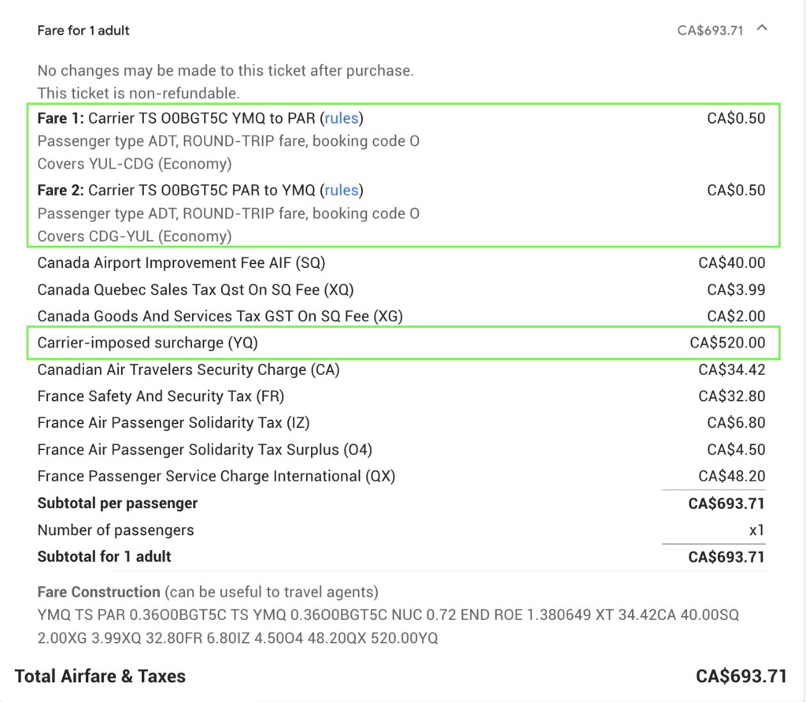Select the Fare 1 YMQ to PAR entry

197,118
